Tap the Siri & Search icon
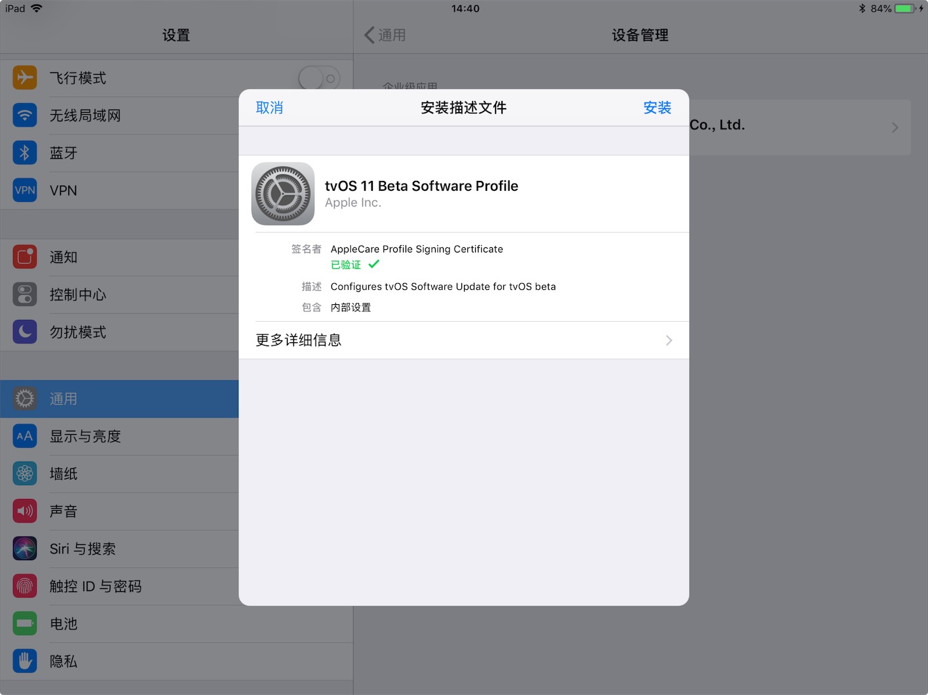The width and height of the screenshot is (928, 695). click(x=25, y=548)
